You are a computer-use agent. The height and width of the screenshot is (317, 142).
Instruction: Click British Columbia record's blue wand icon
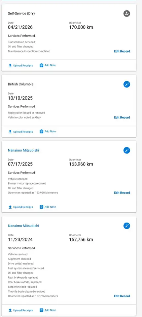126,84
